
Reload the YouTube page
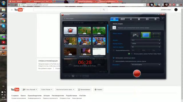click(x=16, y=5)
